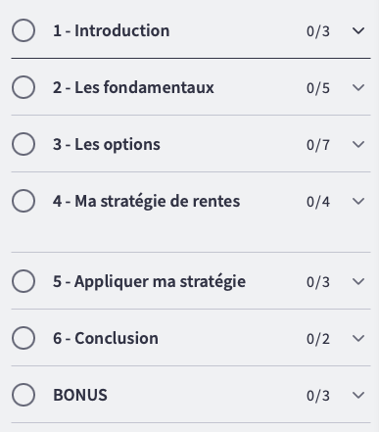Image resolution: width=379 pixels, height=432 pixels.
Task: Open '2 - Les fondamentaux' chapter title
Action: (x=133, y=87)
